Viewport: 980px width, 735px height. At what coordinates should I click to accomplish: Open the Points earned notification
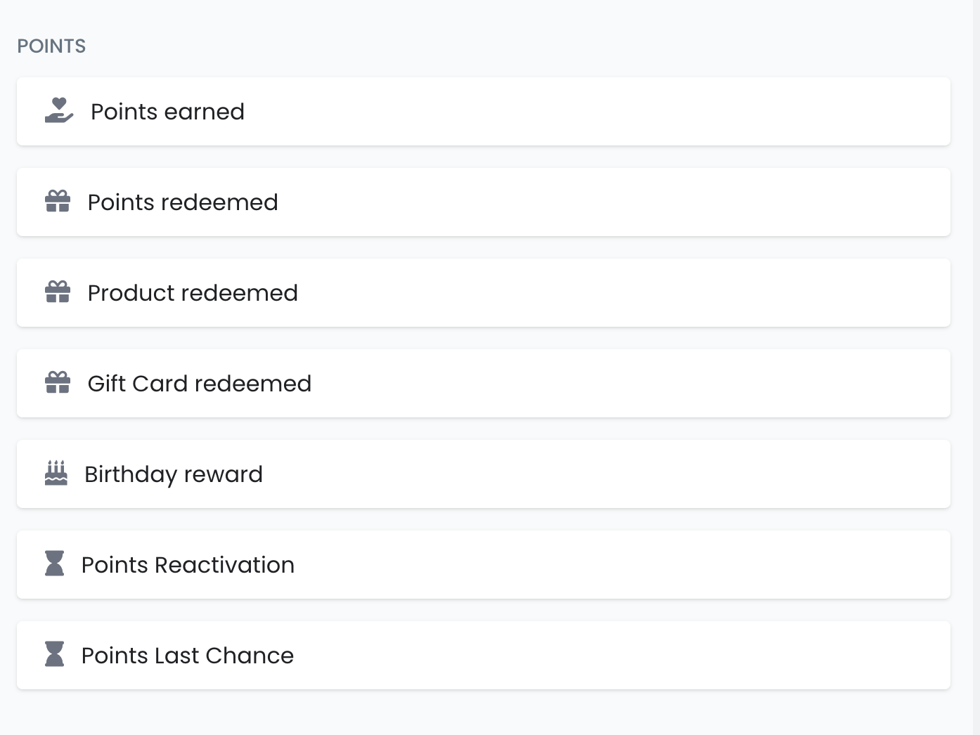tap(167, 112)
